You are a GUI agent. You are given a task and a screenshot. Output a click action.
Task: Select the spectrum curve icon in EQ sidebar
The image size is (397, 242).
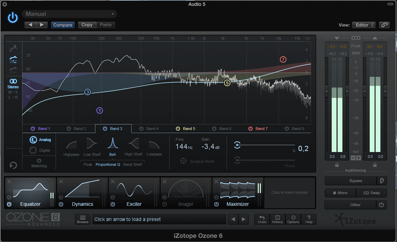coord(13,48)
